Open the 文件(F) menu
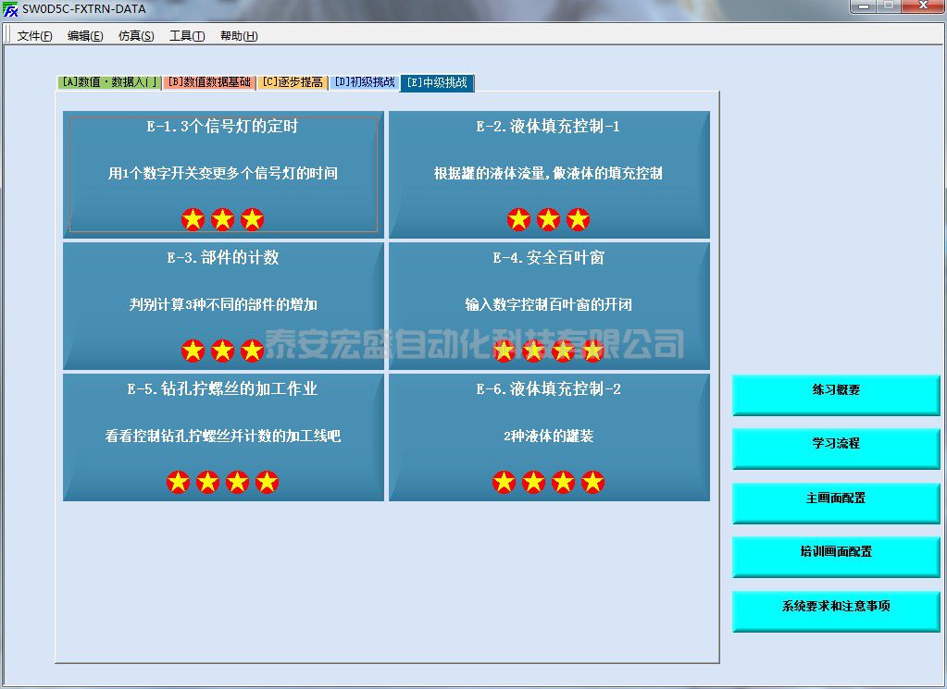 click(x=35, y=36)
